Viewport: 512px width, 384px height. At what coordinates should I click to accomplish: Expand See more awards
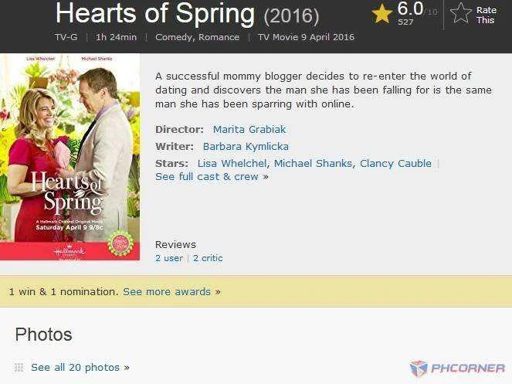pos(171,291)
